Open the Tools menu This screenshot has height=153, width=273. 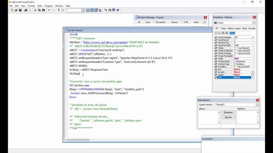(x=40, y=6)
